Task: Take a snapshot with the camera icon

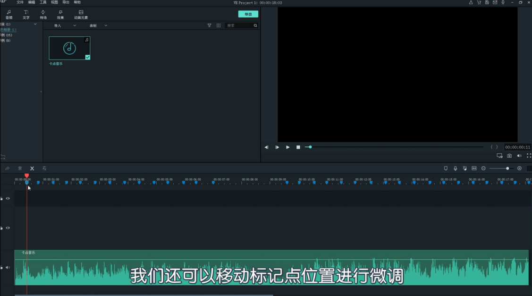Action: [x=509, y=156]
